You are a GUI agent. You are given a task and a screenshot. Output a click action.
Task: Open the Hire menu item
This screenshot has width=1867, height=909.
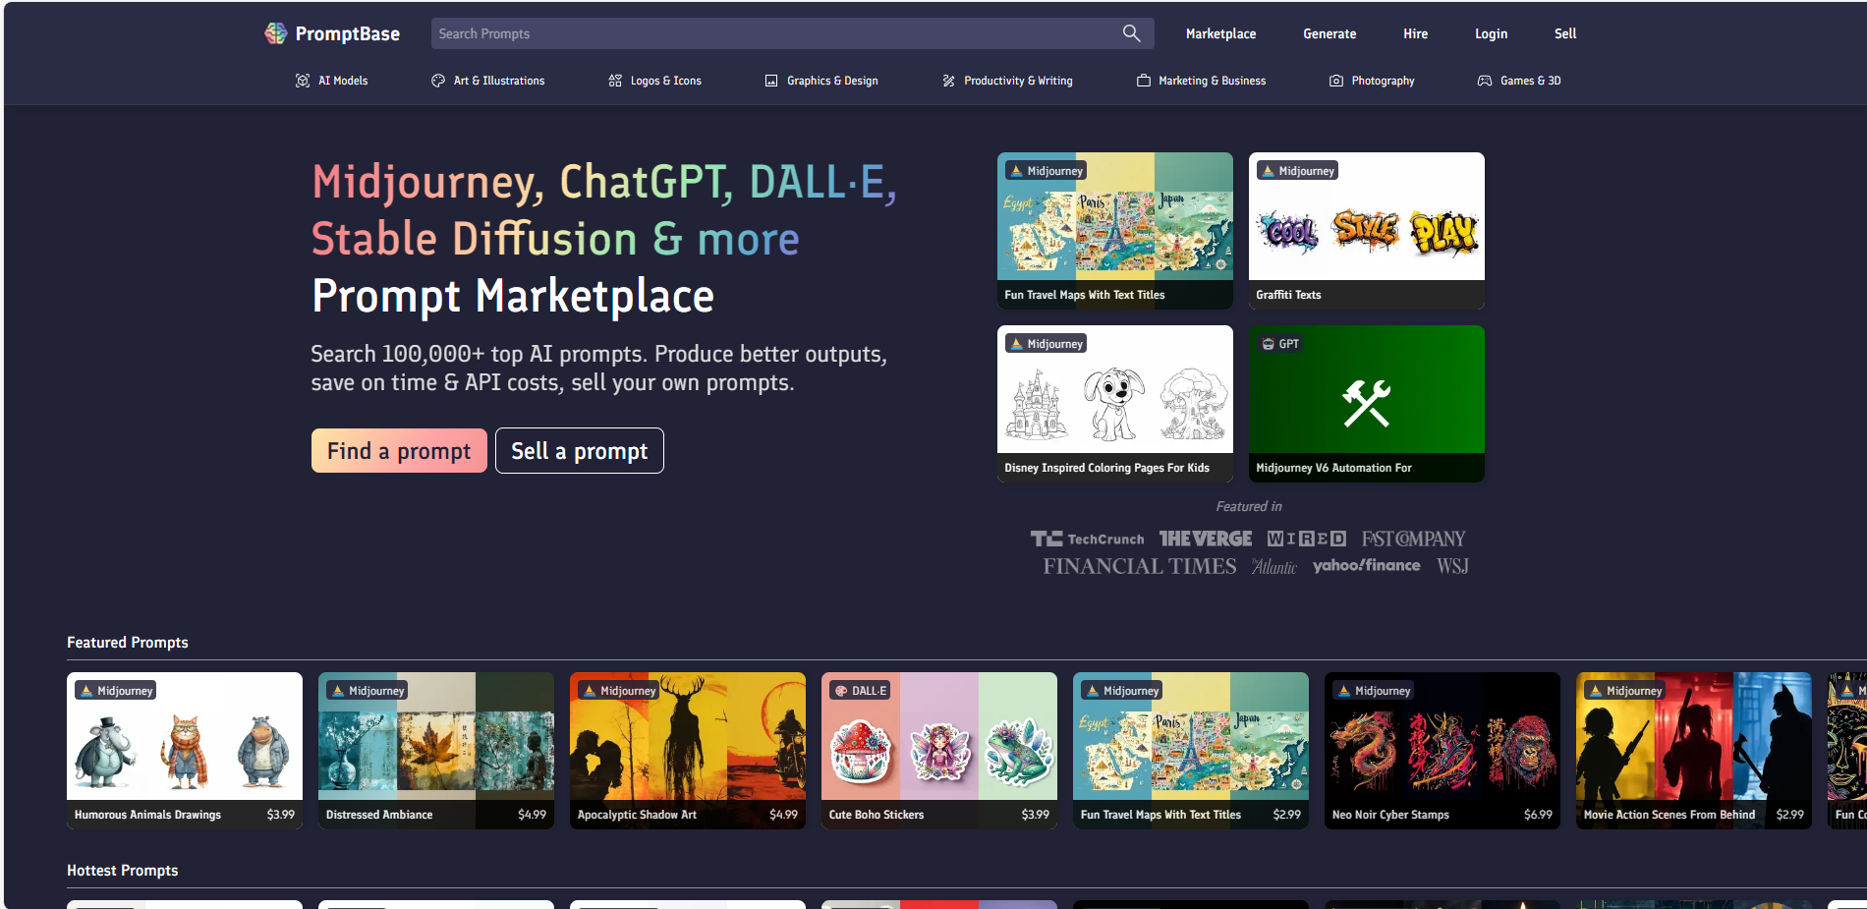pyautogui.click(x=1415, y=33)
